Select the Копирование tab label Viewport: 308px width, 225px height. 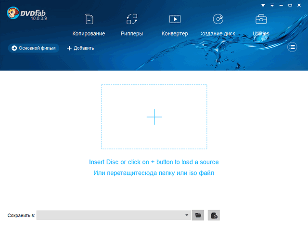click(89, 33)
